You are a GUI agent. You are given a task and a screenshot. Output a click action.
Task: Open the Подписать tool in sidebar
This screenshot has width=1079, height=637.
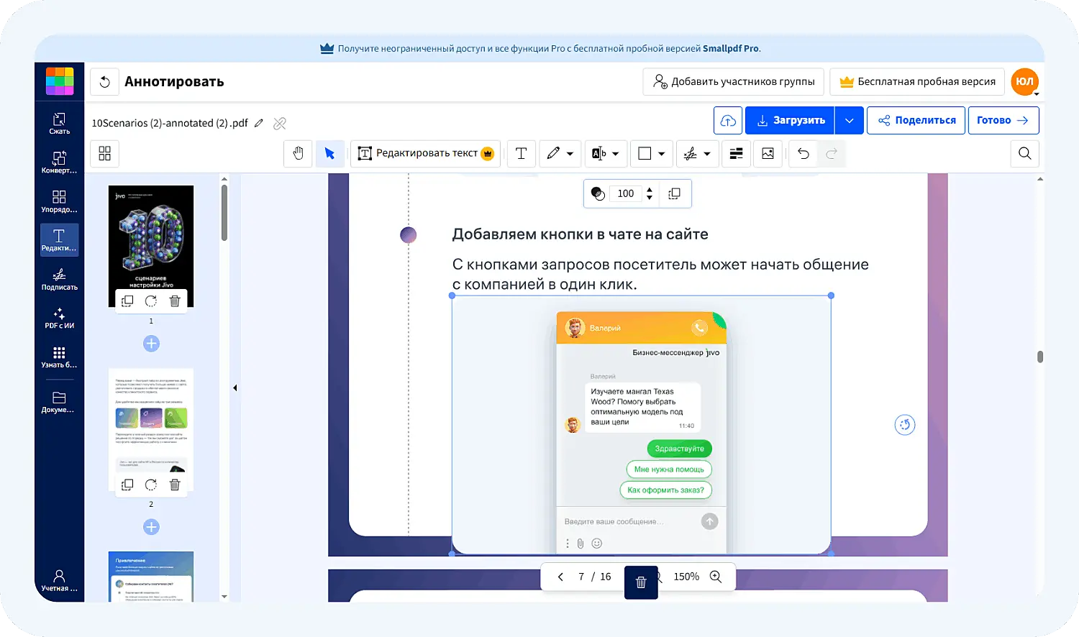60,279
